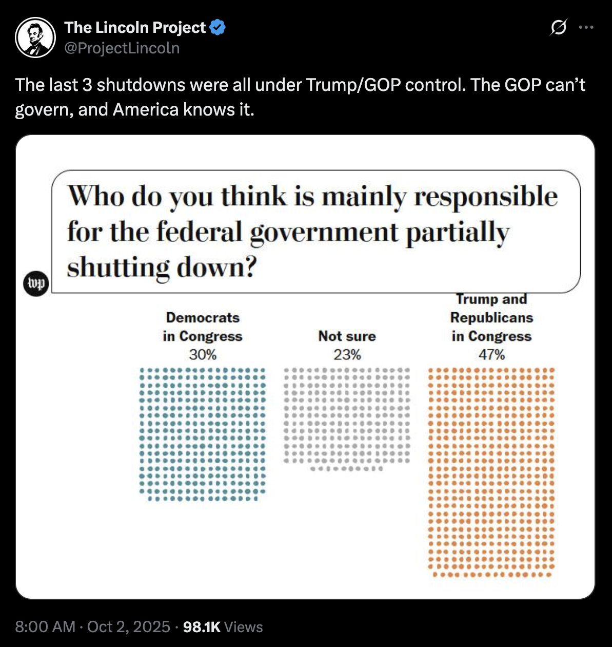The width and height of the screenshot is (612, 647).
Task: Click the poll question headline box
Action: [316, 232]
